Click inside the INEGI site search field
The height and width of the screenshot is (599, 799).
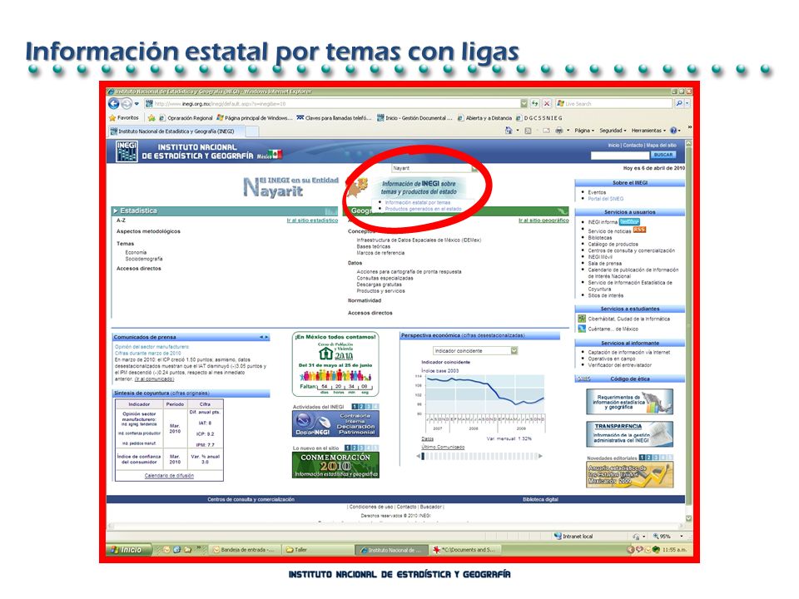619,155
